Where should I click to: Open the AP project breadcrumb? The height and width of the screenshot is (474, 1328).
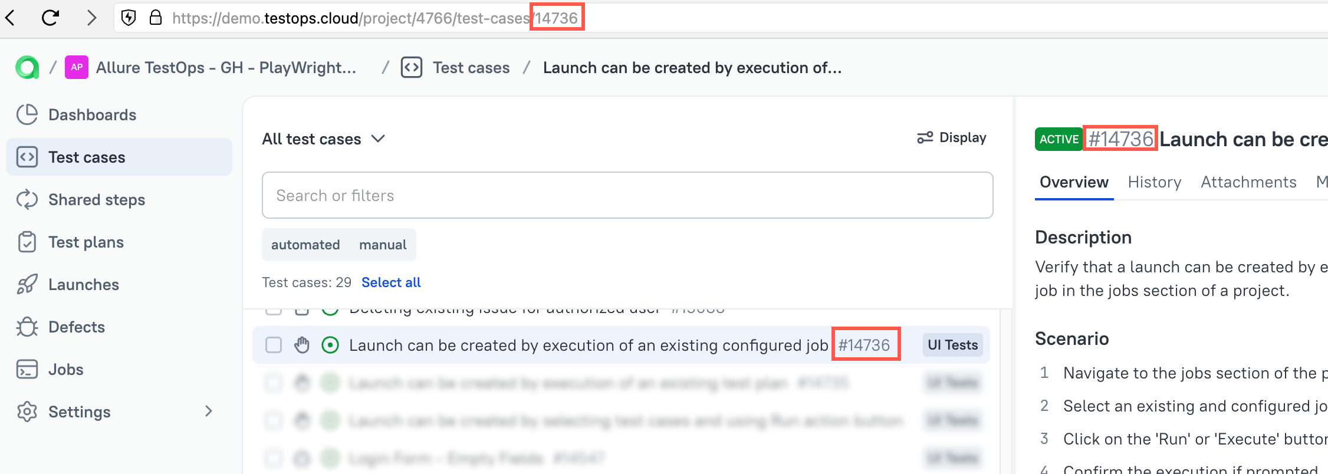77,68
